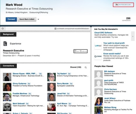
Task: Click St Albans, United Kingdom location
Action: coord(17,12)
